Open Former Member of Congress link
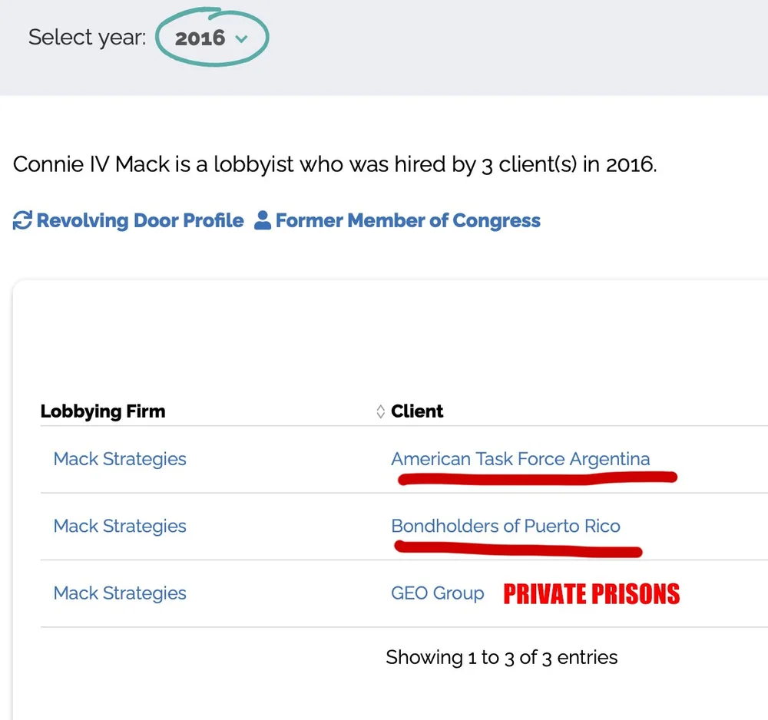768x720 pixels. tap(407, 221)
